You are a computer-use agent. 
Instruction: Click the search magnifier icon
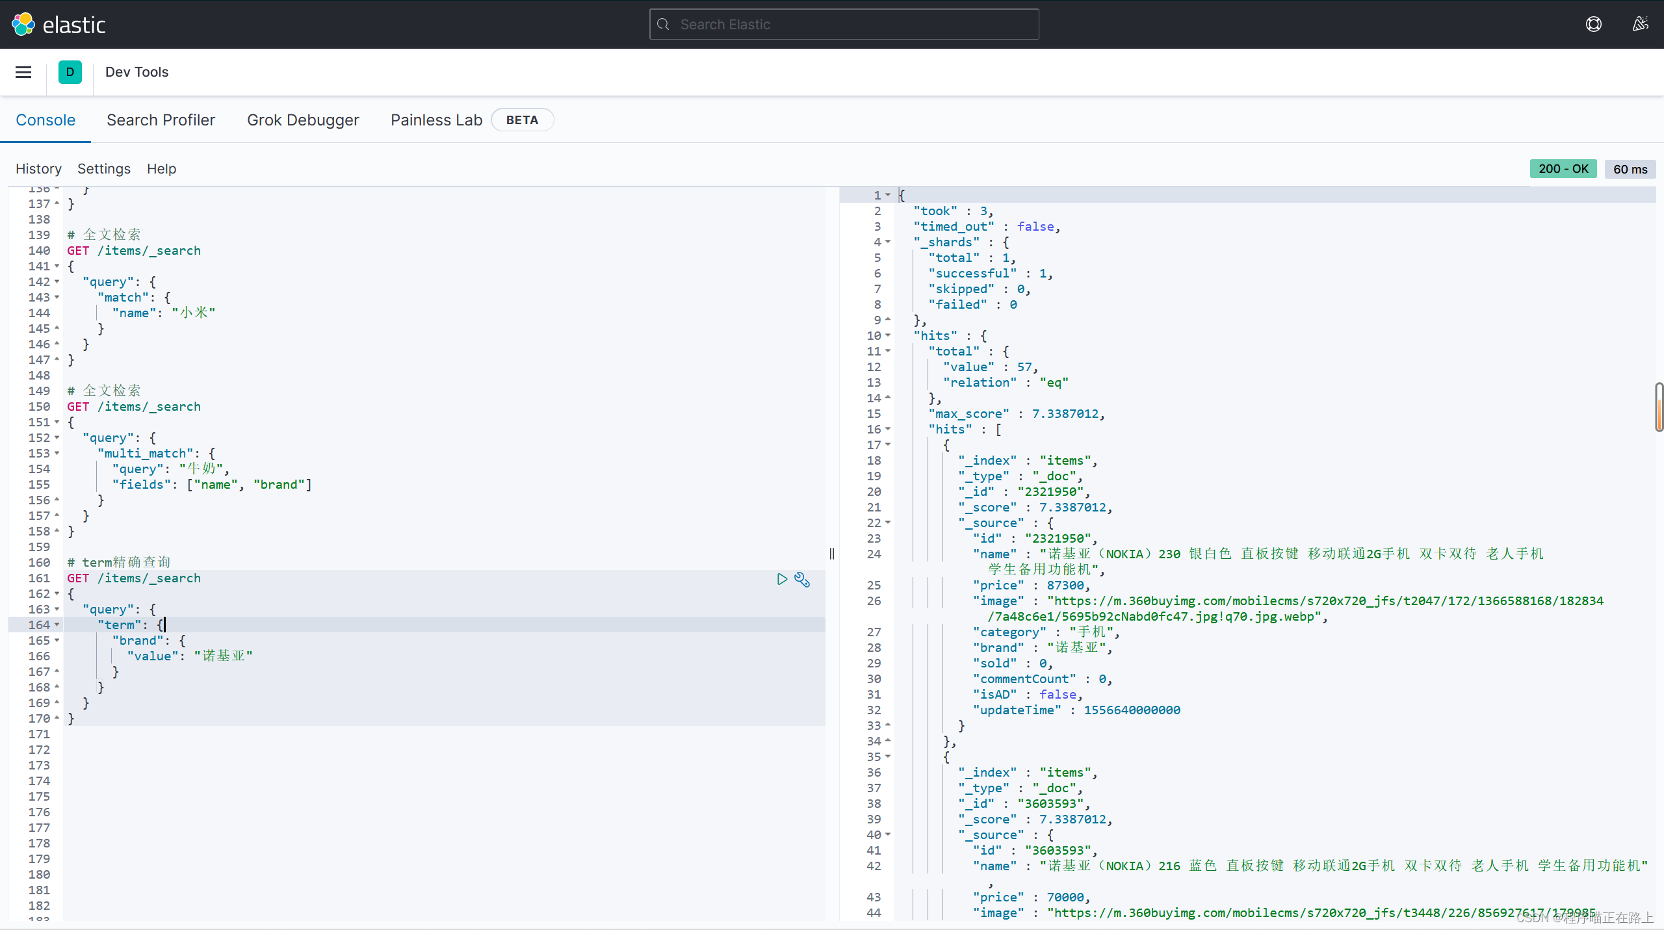(663, 24)
